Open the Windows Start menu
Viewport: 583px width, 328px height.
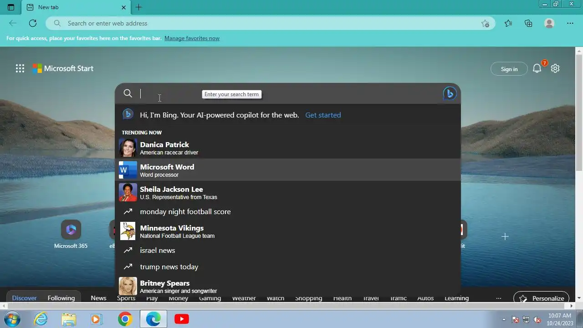tap(11, 319)
